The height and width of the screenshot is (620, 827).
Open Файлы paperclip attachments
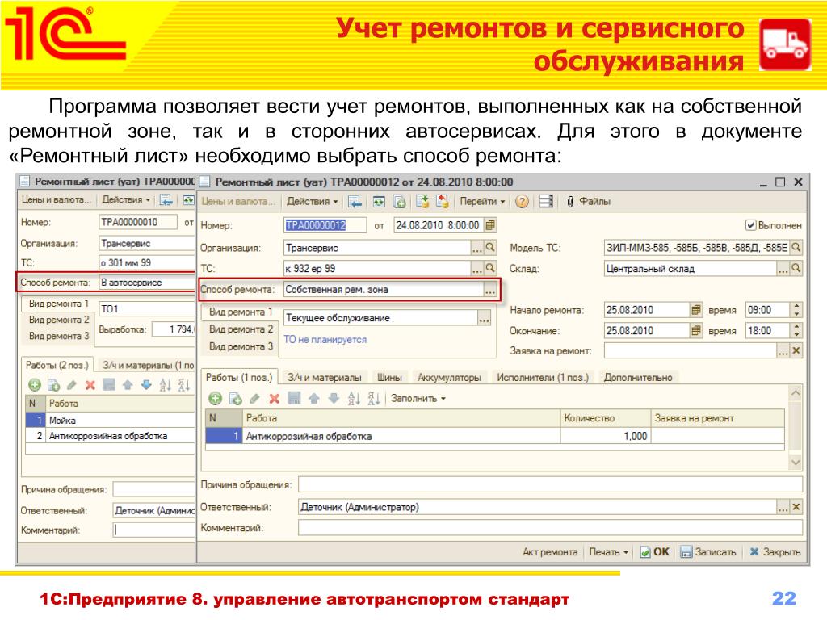pos(589,201)
